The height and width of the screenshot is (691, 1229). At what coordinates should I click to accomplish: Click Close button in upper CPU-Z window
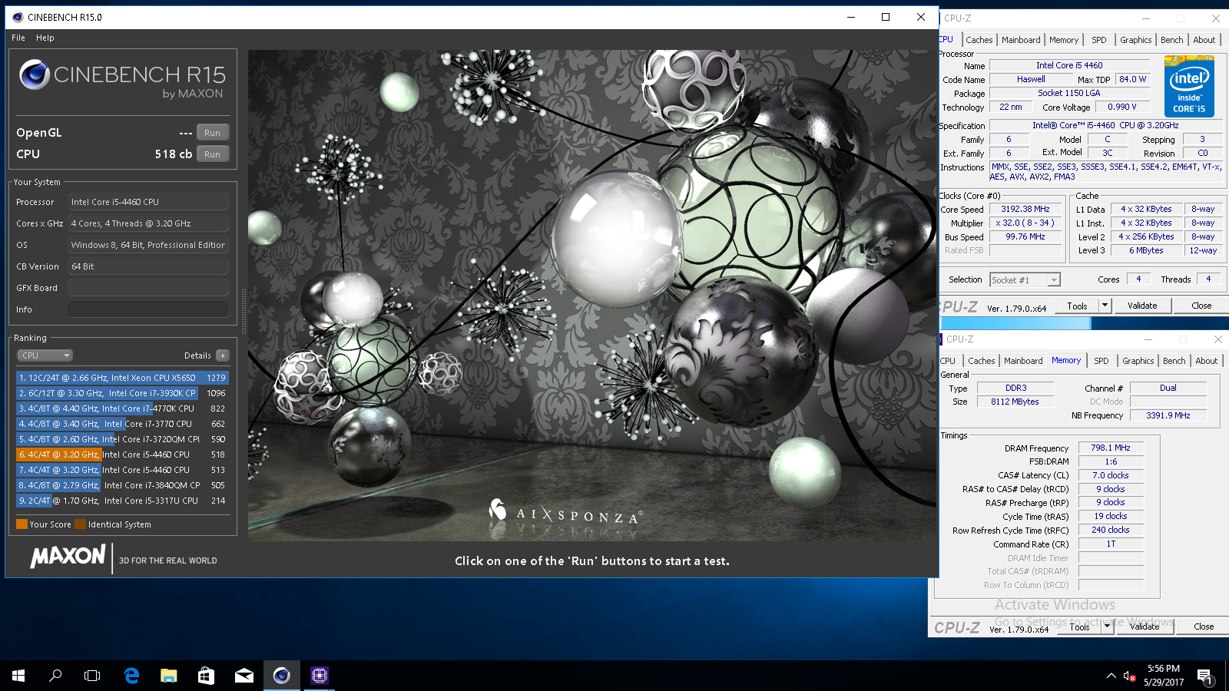[x=1201, y=306]
